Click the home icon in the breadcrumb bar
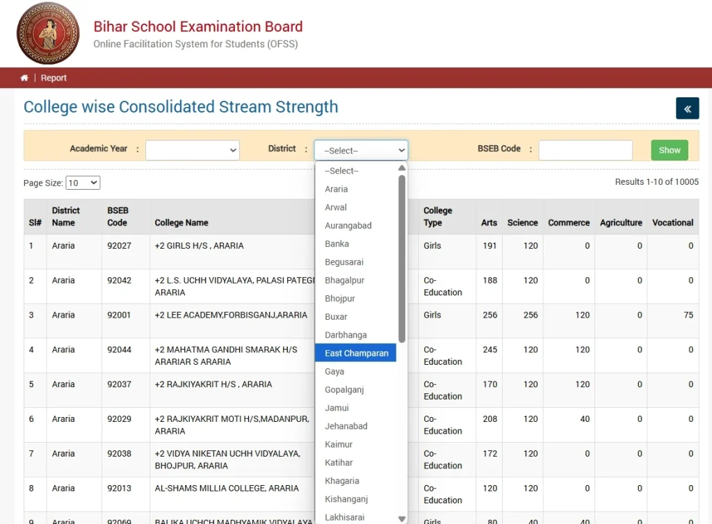Screen dimensions: 712x524 pos(24,77)
